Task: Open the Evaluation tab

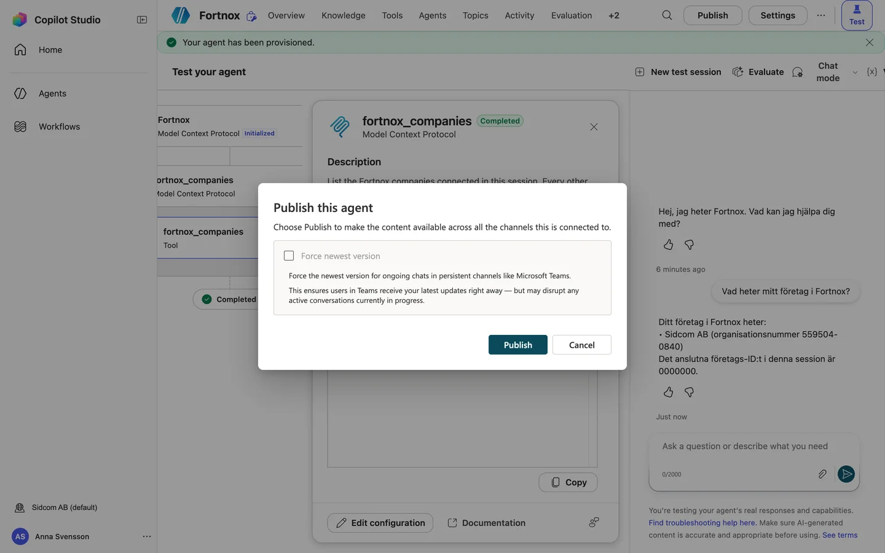Action: pos(572,15)
